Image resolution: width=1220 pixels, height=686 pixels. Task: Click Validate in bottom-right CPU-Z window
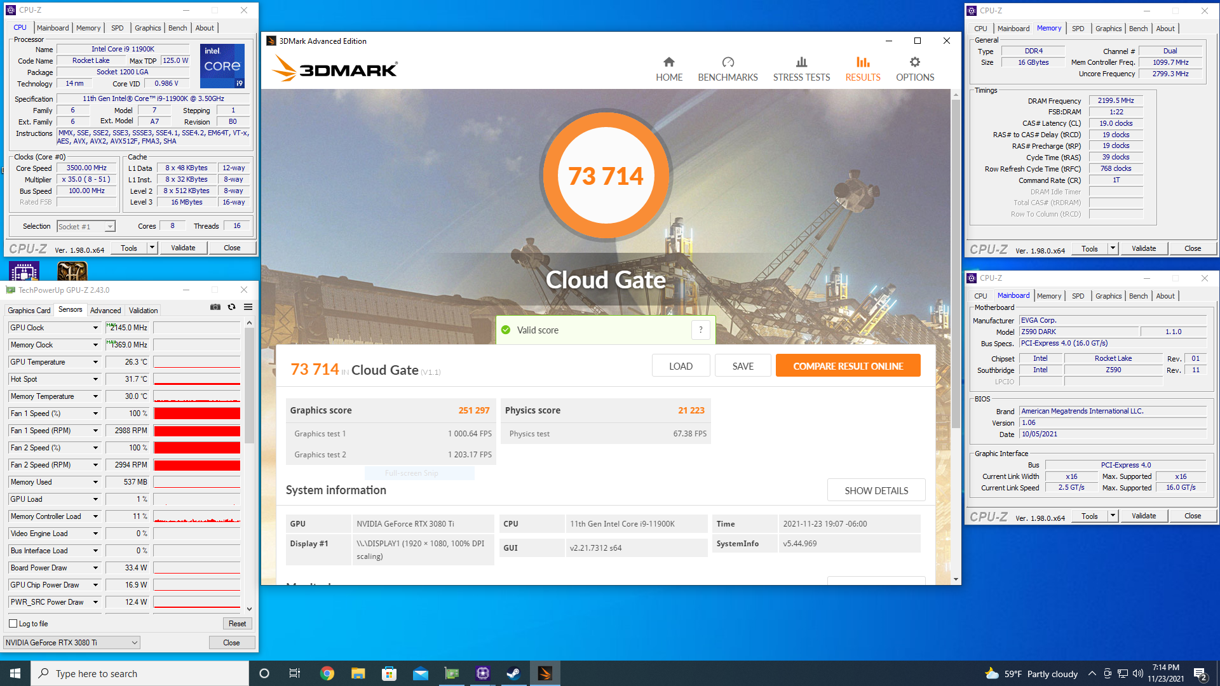pos(1144,516)
